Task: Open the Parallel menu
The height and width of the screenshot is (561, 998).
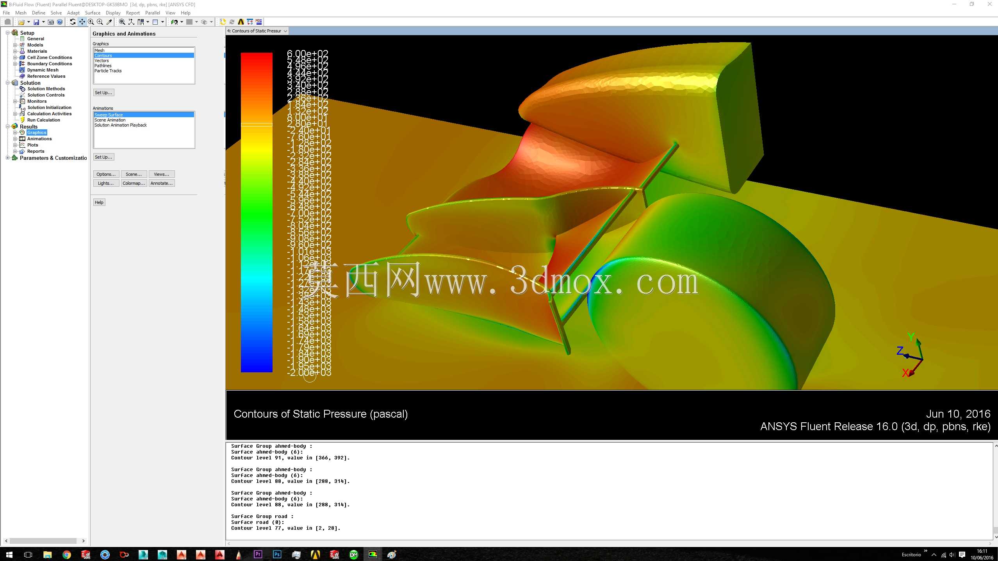Action: coord(153,13)
